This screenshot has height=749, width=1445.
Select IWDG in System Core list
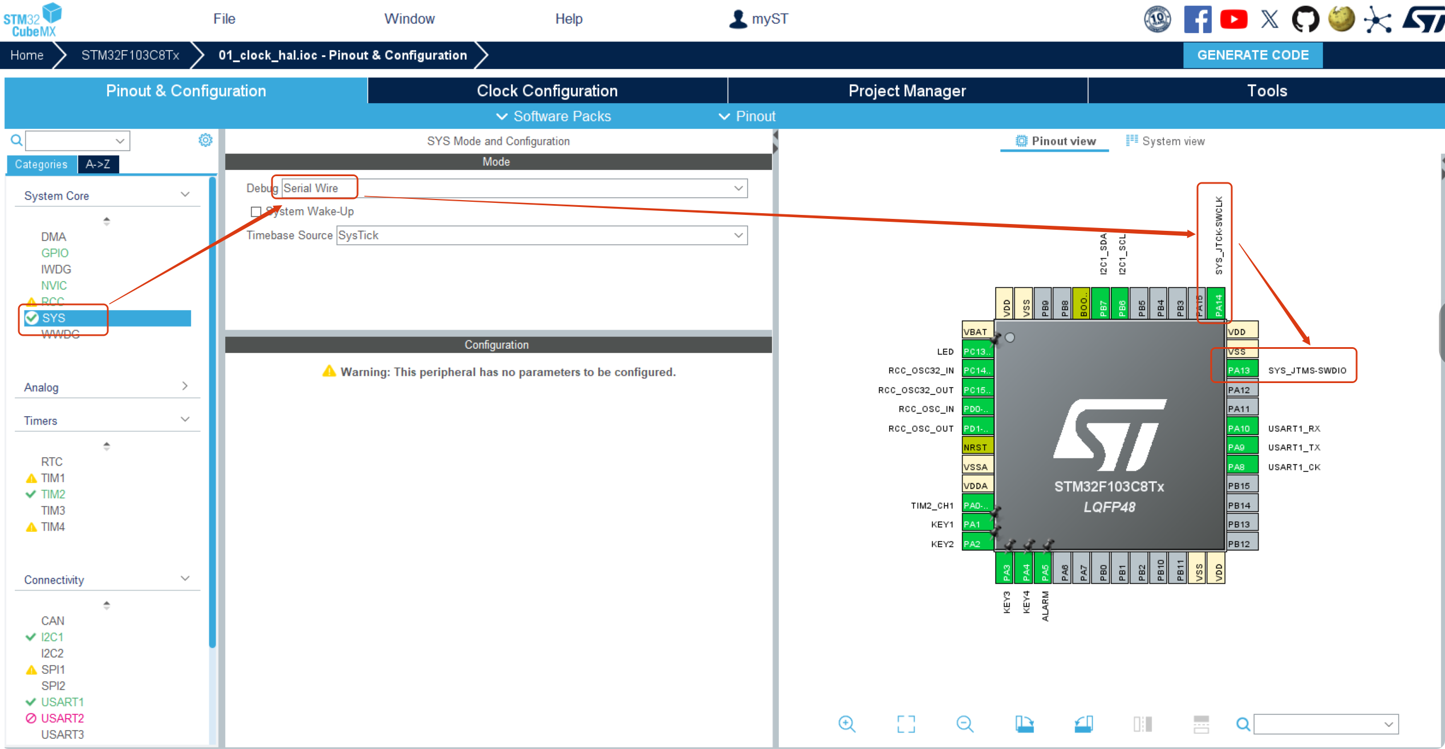(56, 268)
